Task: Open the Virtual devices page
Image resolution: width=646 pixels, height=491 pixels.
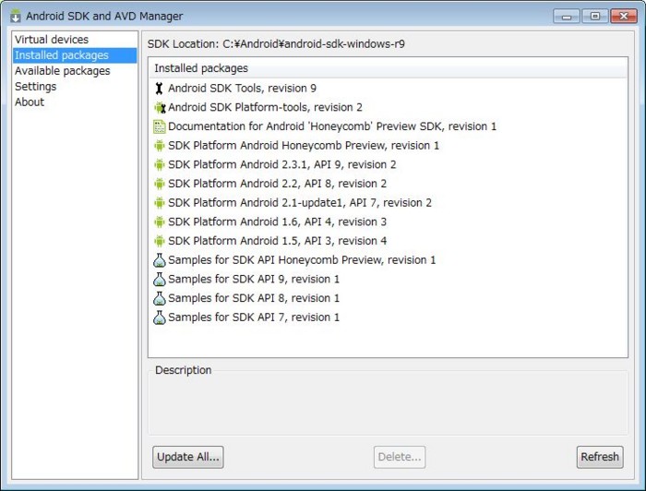Action: (x=75, y=40)
